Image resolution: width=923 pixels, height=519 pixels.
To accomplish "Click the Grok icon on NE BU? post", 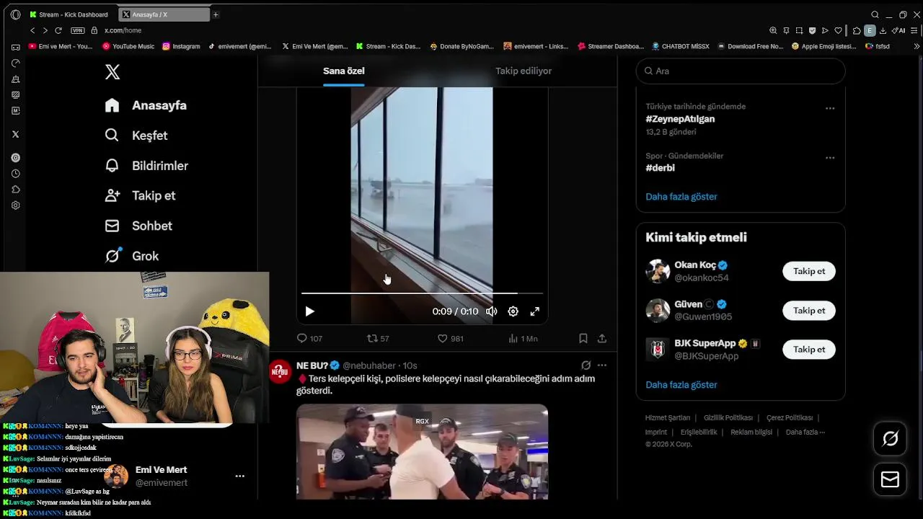I will (586, 365).
